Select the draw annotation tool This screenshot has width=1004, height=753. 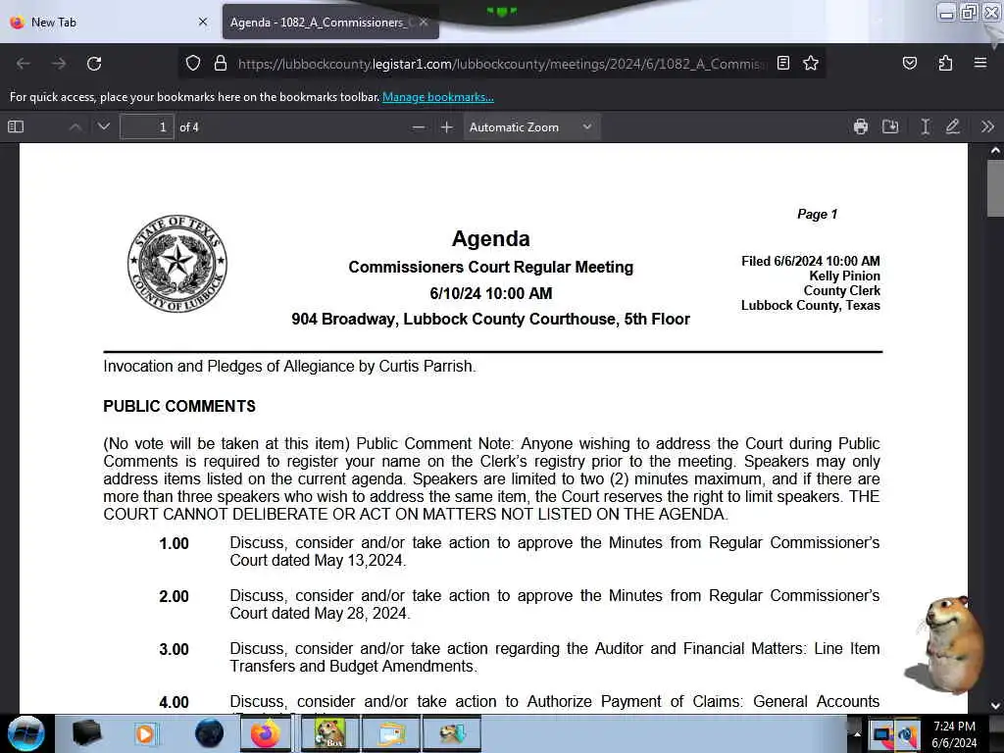tap(953, 126)
